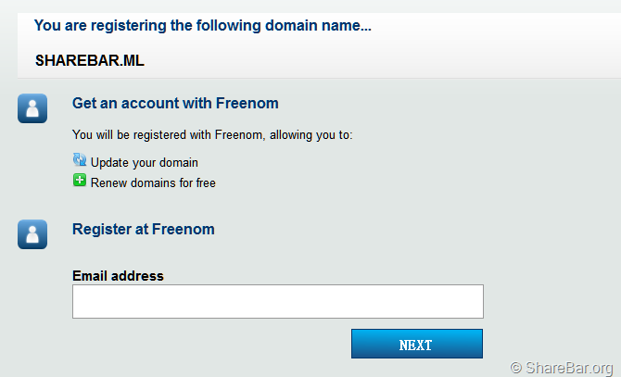This screenshot has height=377, width=621.
Task: Click the "Email address" field label
Action: click(118, 275)
